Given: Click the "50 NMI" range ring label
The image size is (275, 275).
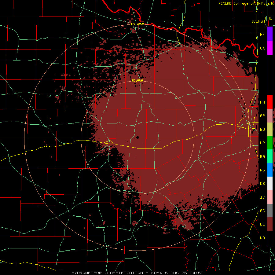Looking at the screenshot, I should click(137, 81).
